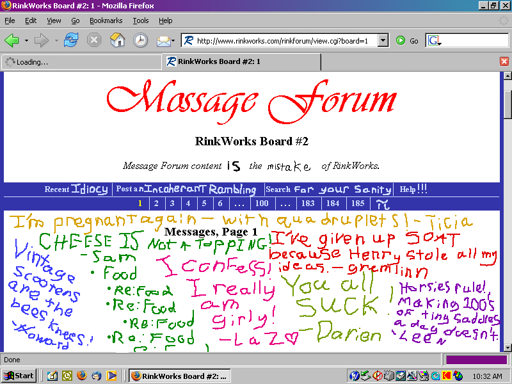Click the vertical scrollbar thumb

508,104
